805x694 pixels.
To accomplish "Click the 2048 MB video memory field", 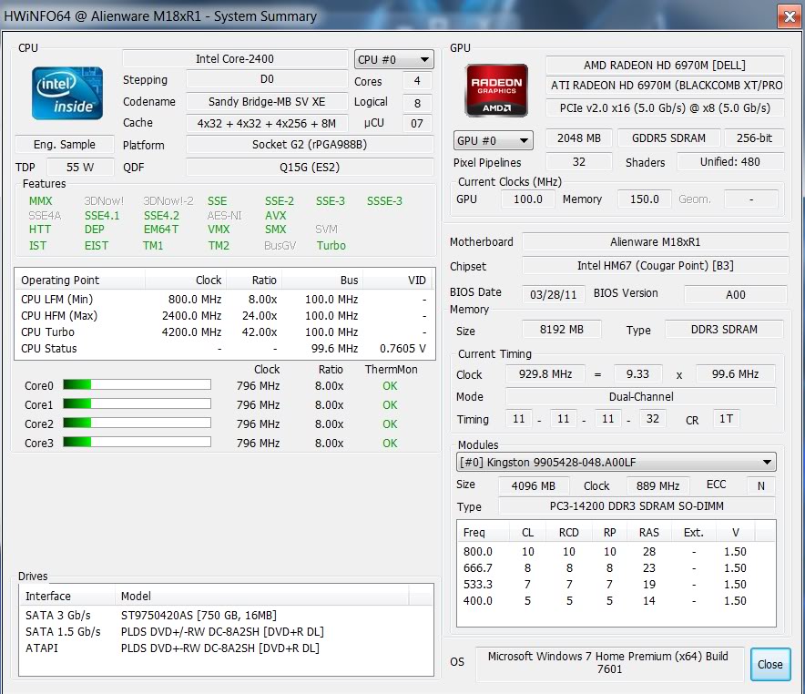I will point(578,138).
